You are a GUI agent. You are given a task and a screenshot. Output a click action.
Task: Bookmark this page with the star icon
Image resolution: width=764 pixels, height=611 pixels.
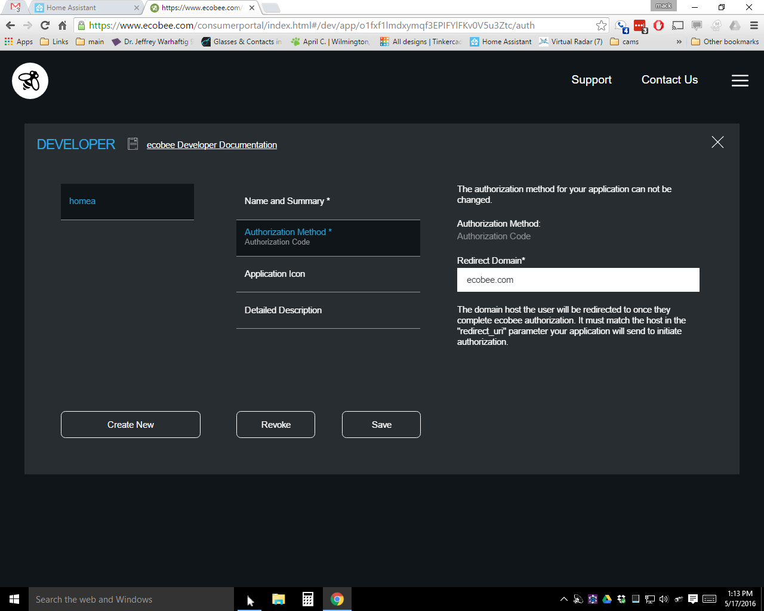pyautogui.click(x=601, y=25)
